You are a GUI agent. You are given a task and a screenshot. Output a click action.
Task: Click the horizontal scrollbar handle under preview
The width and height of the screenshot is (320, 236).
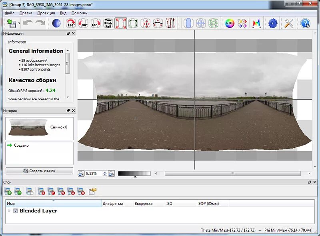tap(233, 173)
